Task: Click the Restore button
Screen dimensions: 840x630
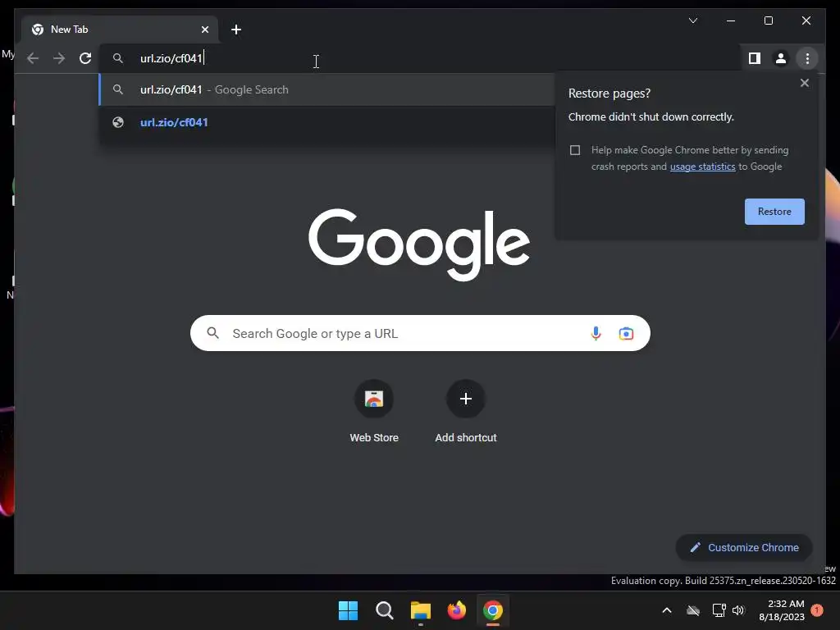Action: pyautogui.click(x=774, y=212)
